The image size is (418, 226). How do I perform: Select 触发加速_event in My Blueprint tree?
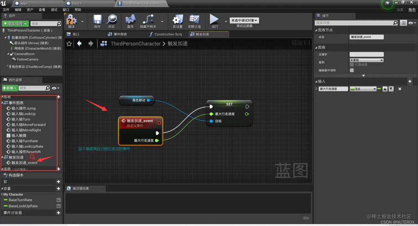pos(24,163)
